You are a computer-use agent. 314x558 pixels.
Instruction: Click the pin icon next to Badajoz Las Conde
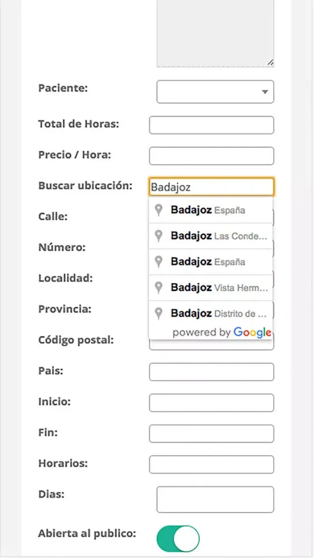tap(158, 236)
